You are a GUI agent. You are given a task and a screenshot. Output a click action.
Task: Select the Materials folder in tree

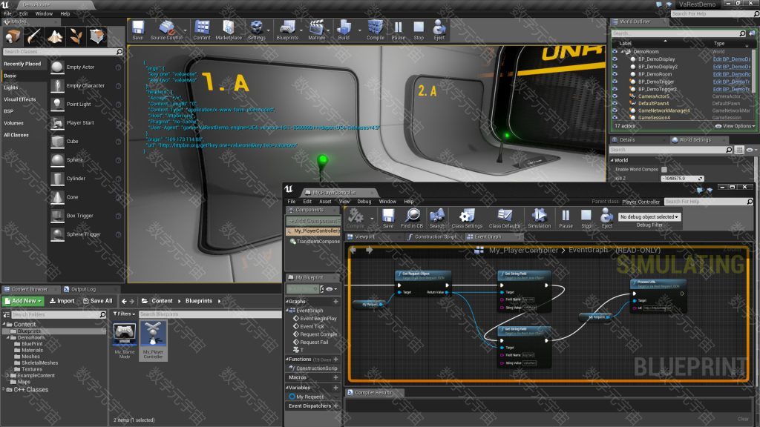pos(32,350)
